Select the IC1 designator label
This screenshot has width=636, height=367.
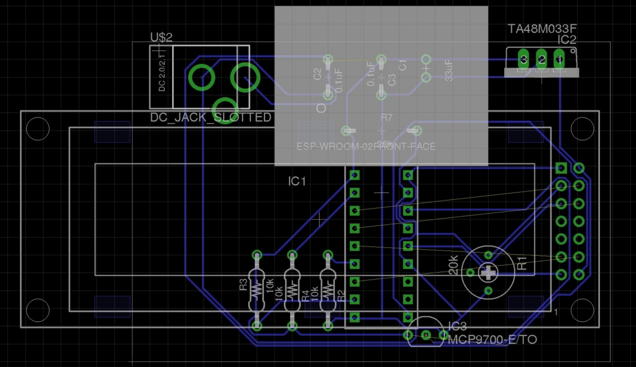[297, 181]
